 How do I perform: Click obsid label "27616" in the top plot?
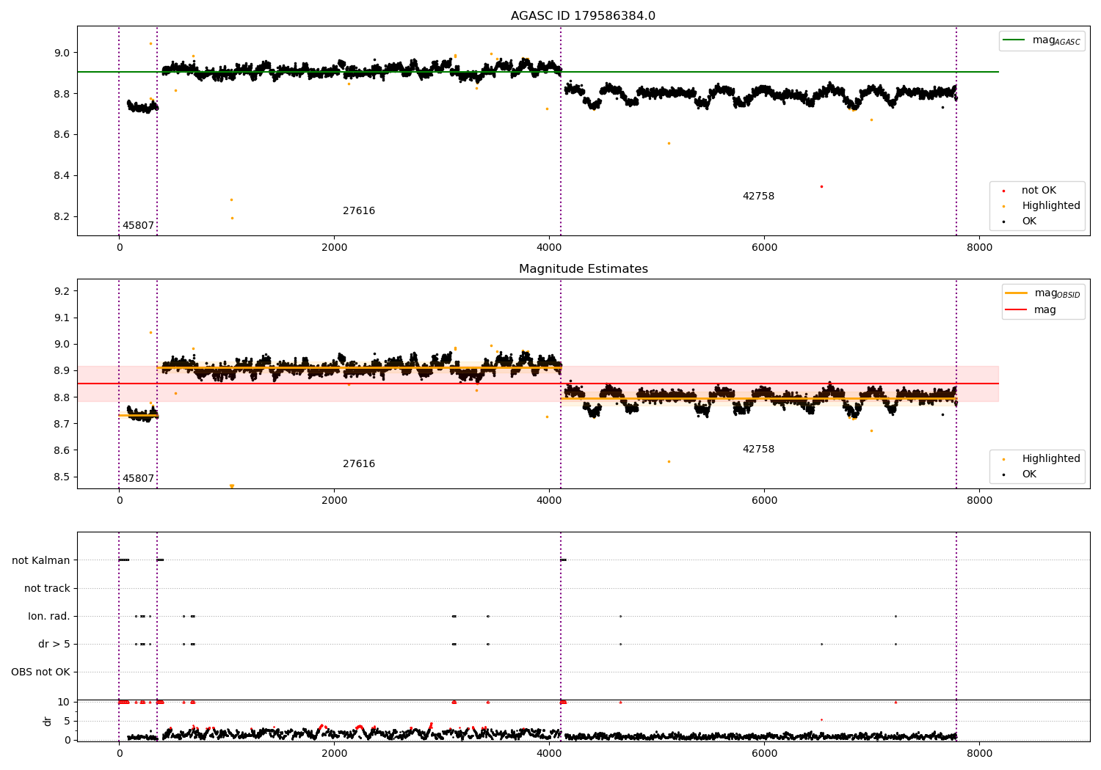[x=359, y=210]
